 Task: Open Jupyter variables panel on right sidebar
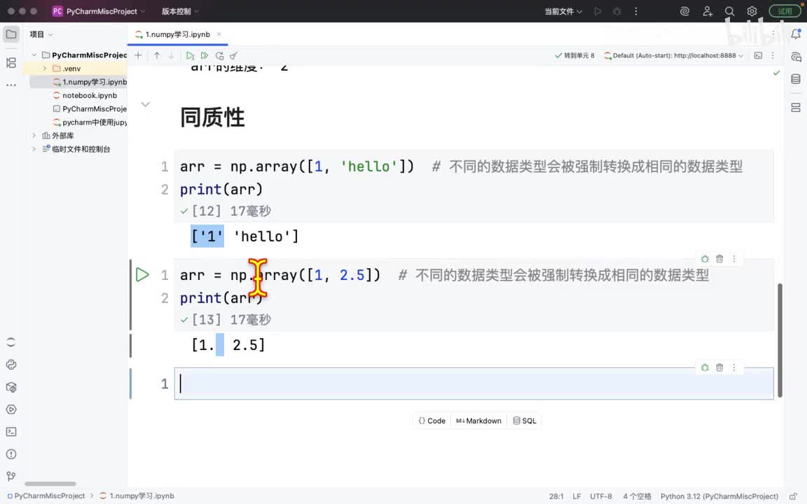[x=796, y=108]
